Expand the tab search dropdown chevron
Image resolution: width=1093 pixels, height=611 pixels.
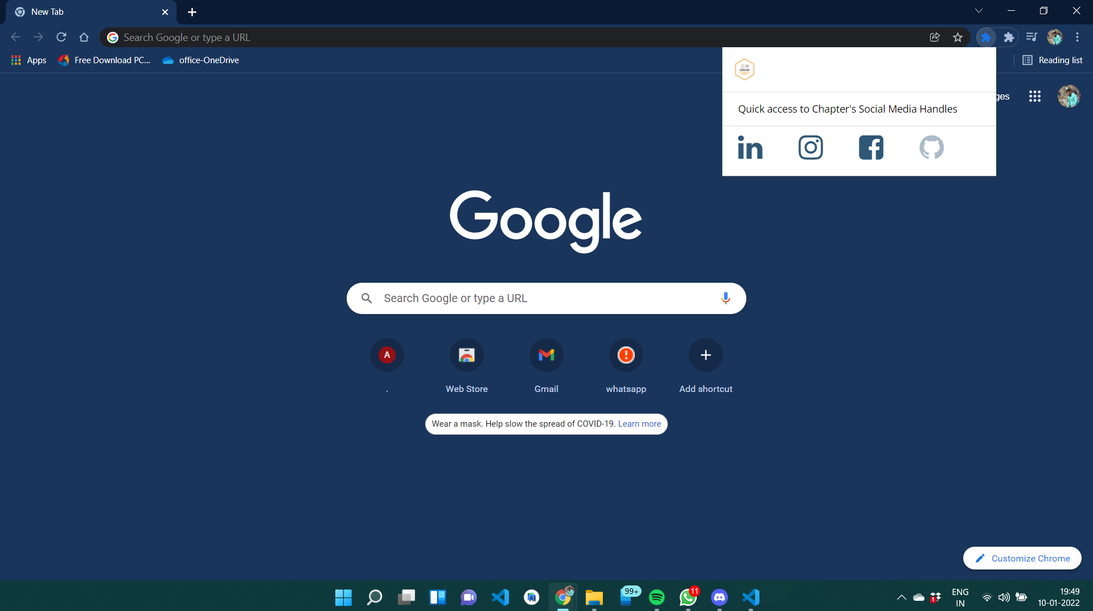[979, 11]
